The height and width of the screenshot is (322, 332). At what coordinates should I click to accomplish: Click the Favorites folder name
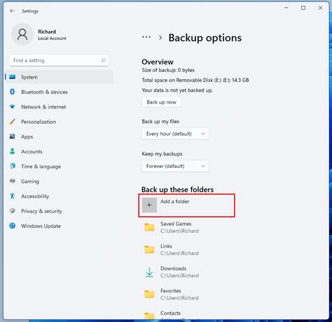(171, 291)
